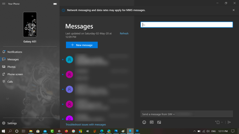Image resolution: width=239 pixels, height=134 pixels.
Task: Open the Paint app on taskbar
Action: click(x=123, y=131)
